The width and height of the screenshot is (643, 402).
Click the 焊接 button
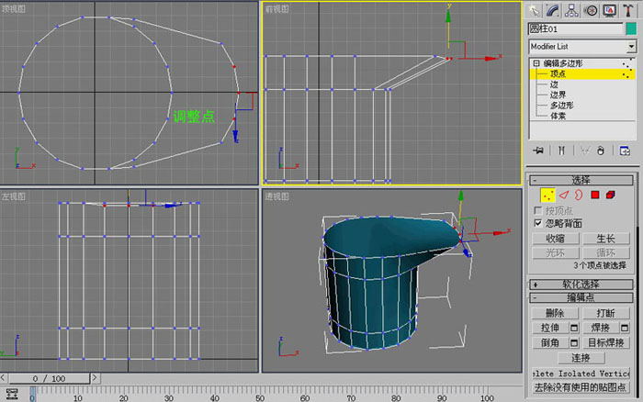601,328
